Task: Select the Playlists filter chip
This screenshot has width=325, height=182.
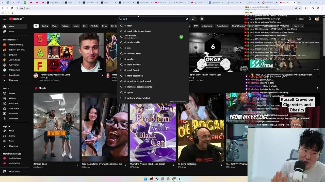Action: [94, 26]
